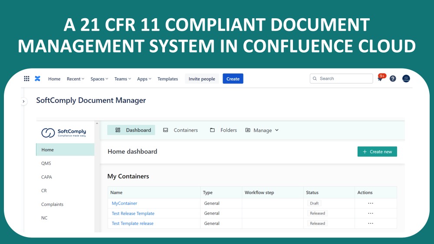Click the SoftComply logo

64,133
